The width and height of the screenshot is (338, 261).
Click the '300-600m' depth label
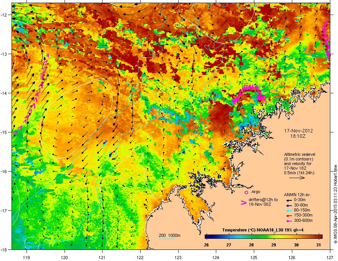303,220
